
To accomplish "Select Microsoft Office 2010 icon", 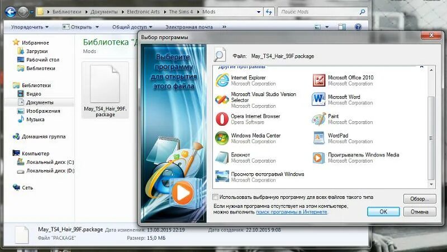I will [x=318, y=80].
